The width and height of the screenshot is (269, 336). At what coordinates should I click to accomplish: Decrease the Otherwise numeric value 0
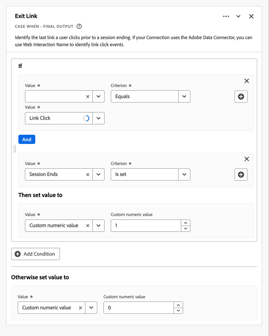point(178,311)
